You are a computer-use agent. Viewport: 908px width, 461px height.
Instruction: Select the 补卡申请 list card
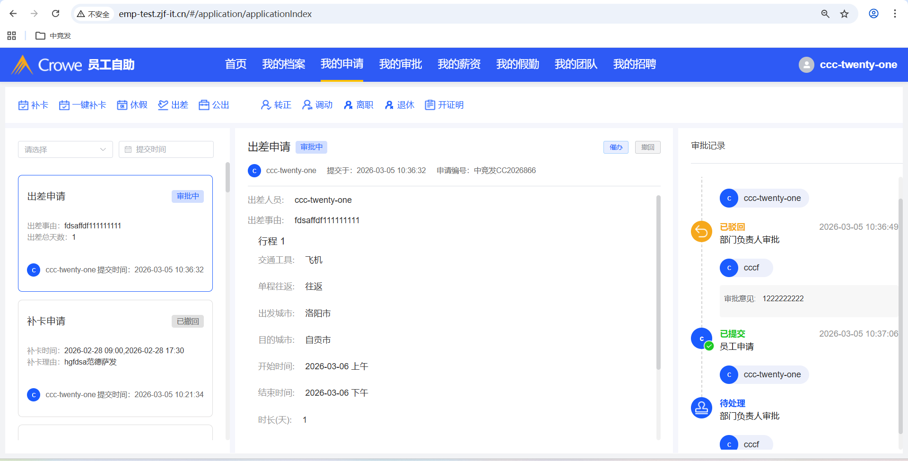[115, 358]
